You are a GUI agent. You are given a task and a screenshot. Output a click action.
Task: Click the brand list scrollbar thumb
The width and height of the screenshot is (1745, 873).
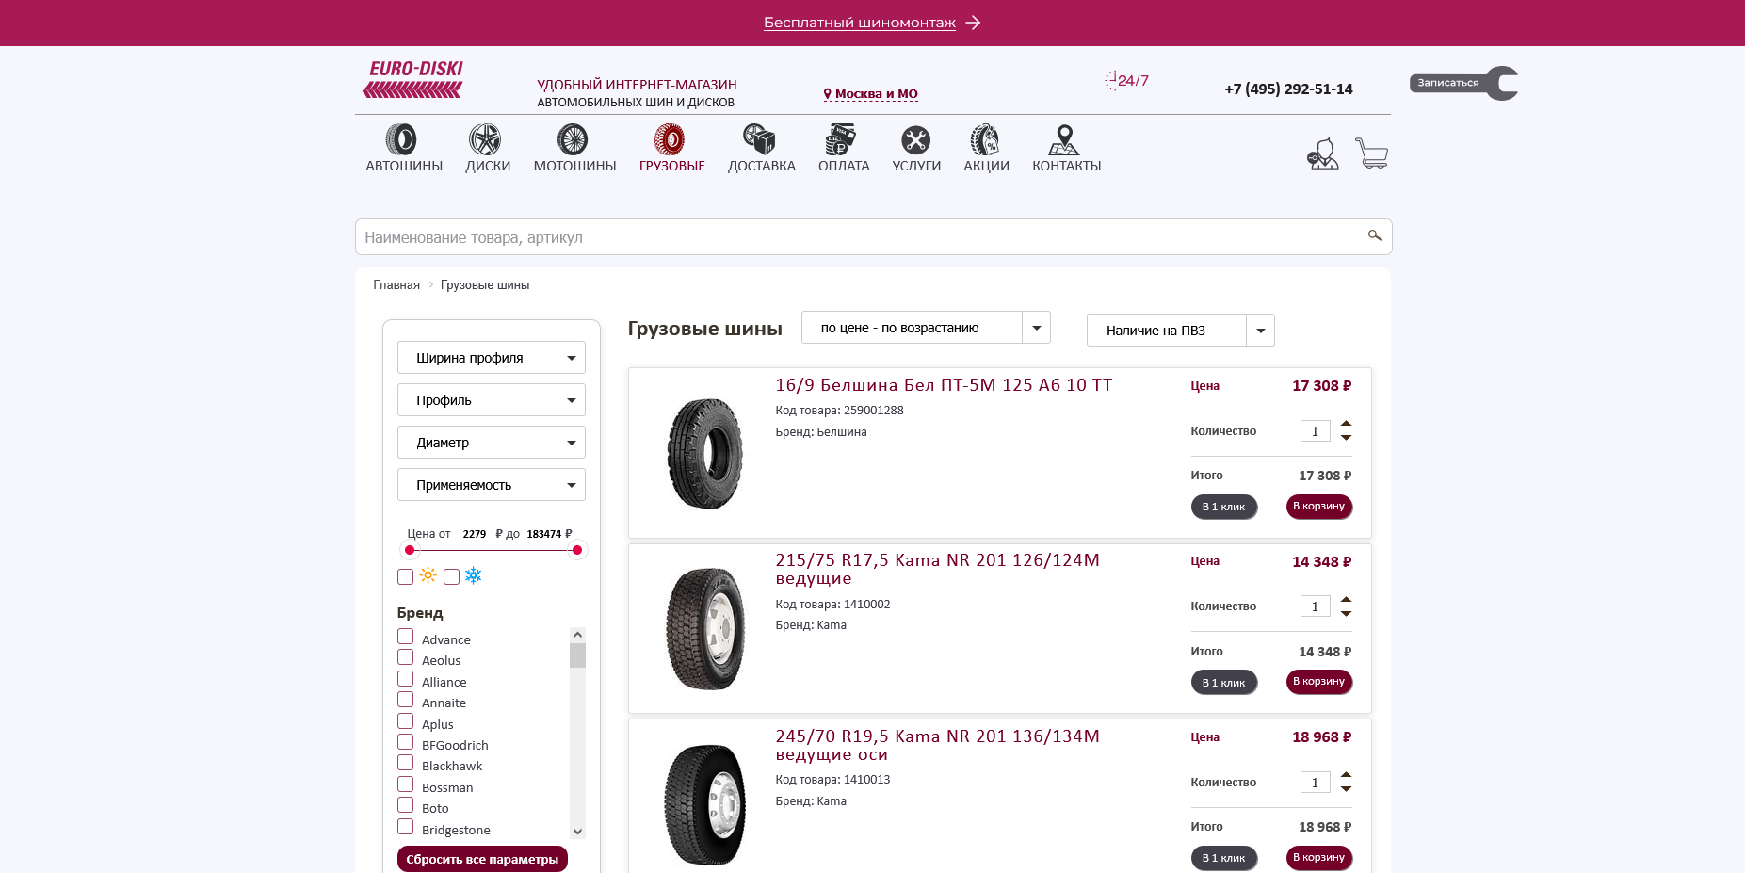tap(578, 655)
